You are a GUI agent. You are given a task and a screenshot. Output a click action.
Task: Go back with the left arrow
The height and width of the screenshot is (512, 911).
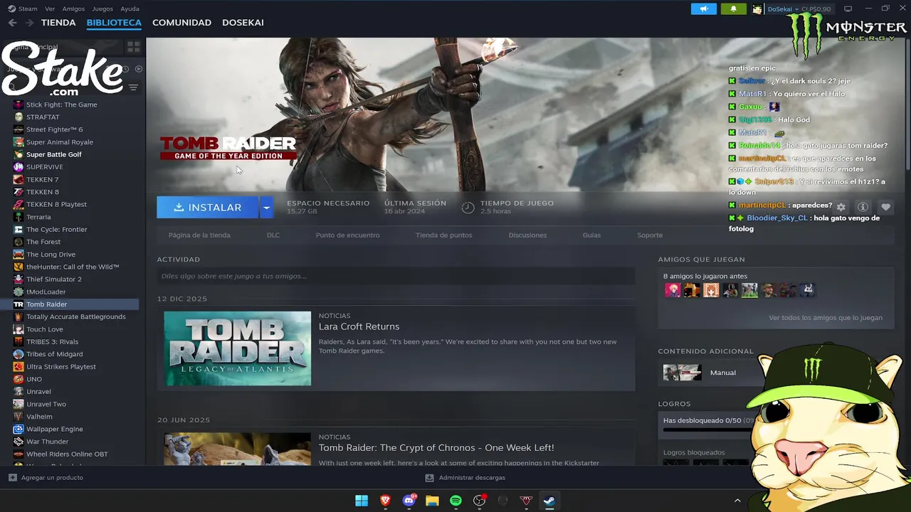point(12,23)
